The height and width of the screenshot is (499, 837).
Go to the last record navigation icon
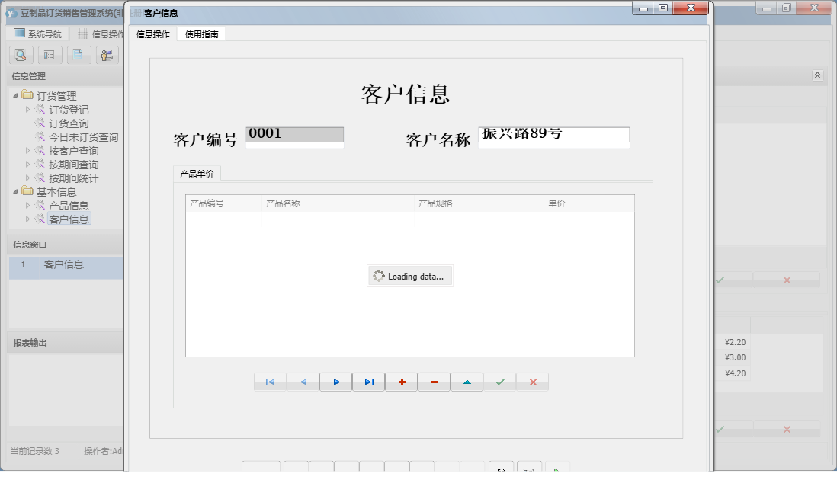(x=368, y=382)
